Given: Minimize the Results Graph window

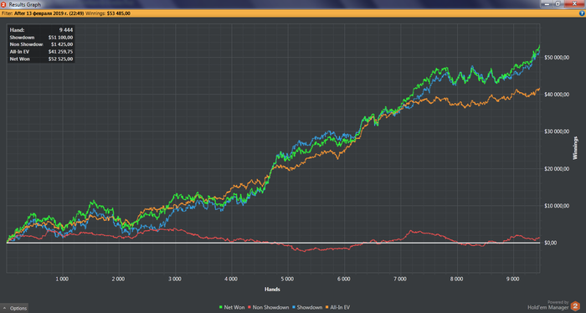Looking at the screenshot, I should click(547, 3).
